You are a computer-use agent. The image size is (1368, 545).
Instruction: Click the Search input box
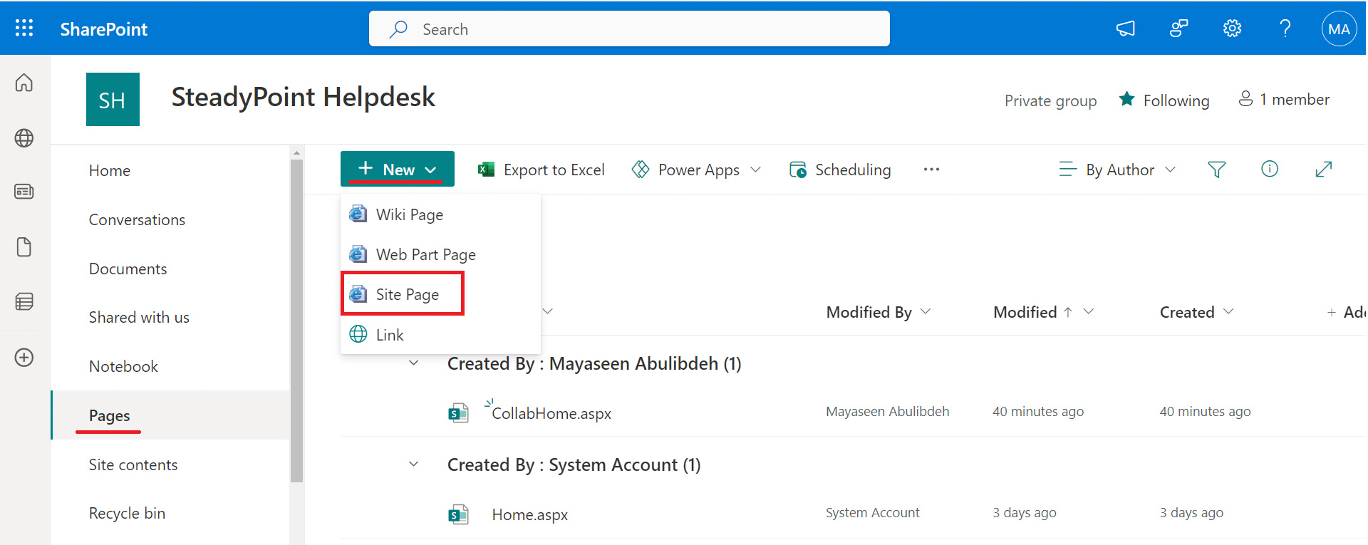(x=629, y=28)
